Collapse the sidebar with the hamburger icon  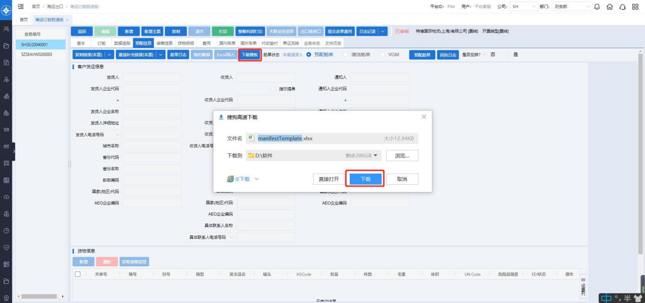tap(21, 7)
